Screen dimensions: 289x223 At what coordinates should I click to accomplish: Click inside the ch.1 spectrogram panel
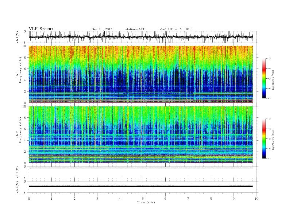tap(140, 74)
